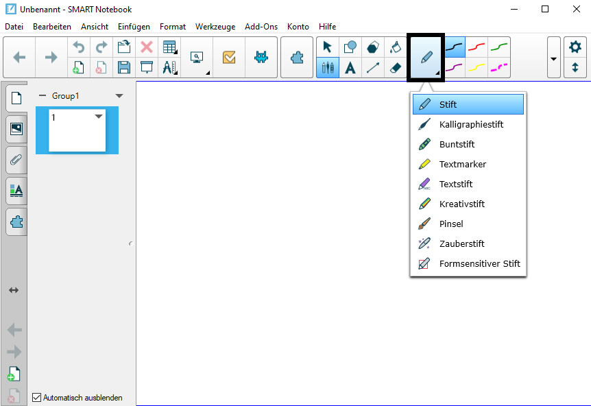Toggle toolbar position with up-down arrow
591x406 pixels.
(x=575, y=67)
